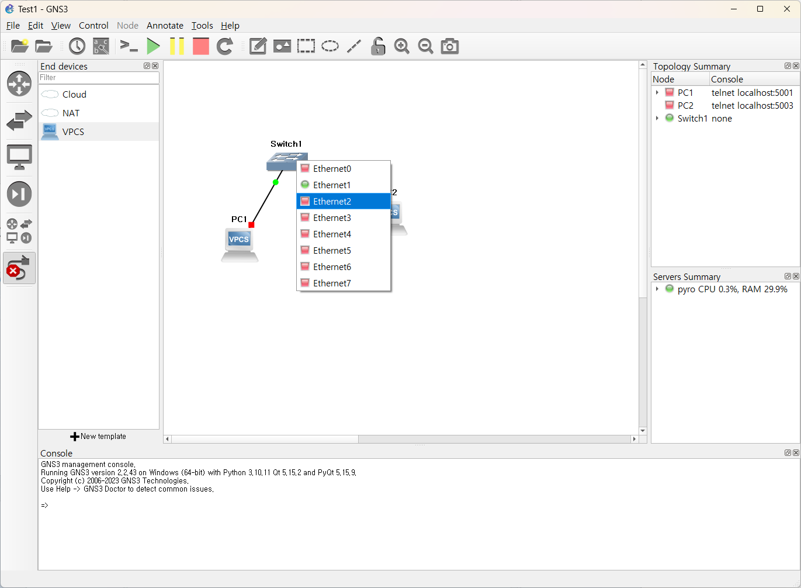Select the NAT device template
The height and width of the screenshot is (588, 801).
(x=99, y=113)
